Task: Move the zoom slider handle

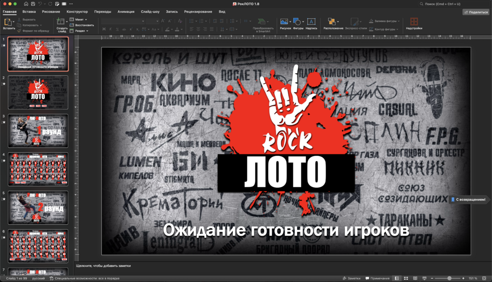Action: click(449, 278)
